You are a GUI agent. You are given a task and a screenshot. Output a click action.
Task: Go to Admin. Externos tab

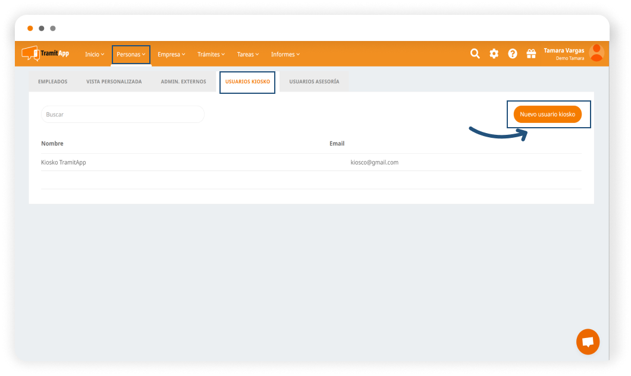click(183, 81)
